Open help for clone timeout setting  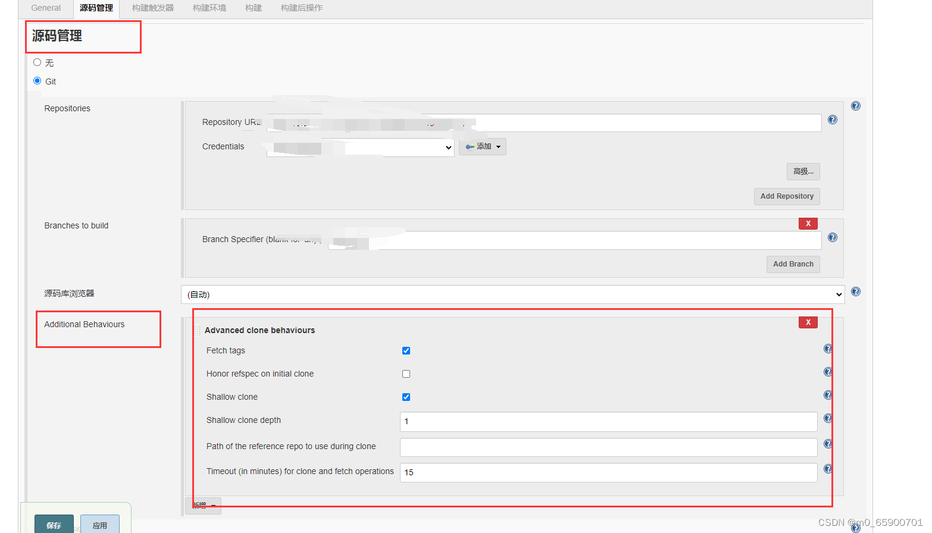tap(827, 469)
